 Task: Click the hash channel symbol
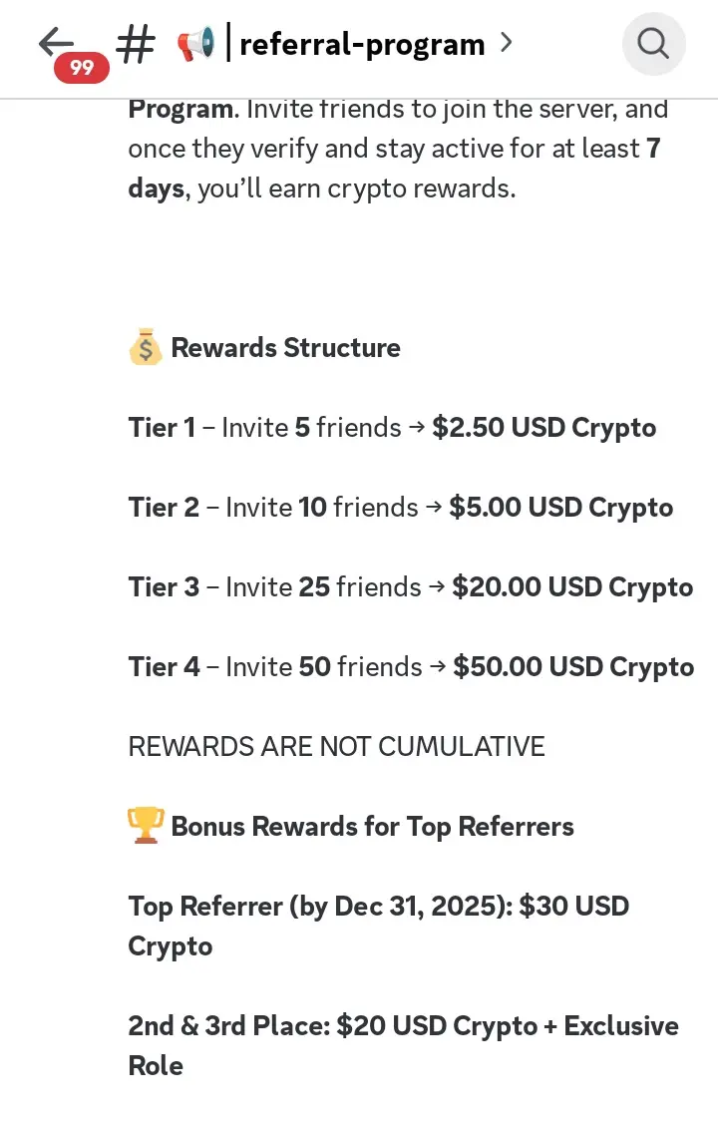pyautogui.click(x=136, y=44)
